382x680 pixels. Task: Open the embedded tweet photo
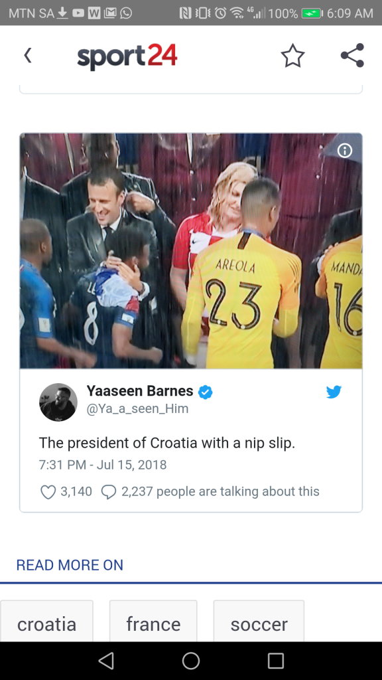tap(191, 250)
